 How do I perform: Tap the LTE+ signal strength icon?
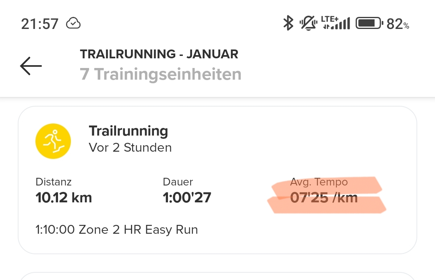[x=336, y=23]
